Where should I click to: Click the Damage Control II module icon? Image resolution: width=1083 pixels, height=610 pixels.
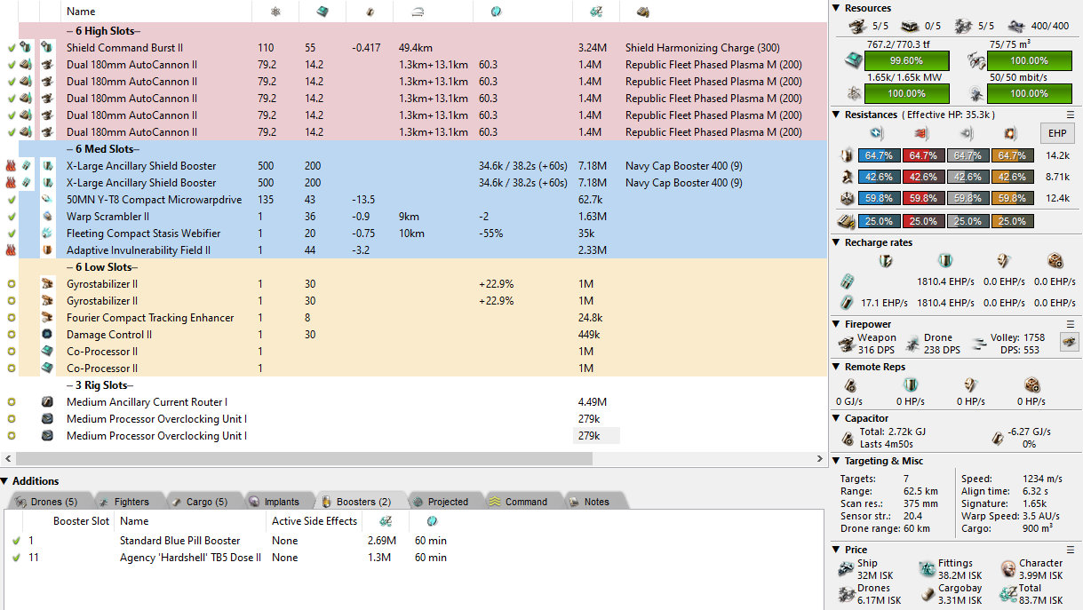(47, 335)
